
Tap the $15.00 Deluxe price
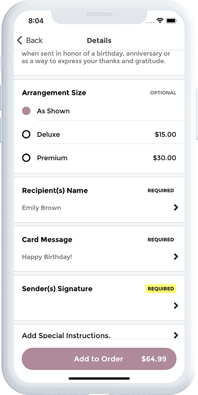(x=165, y=134)
